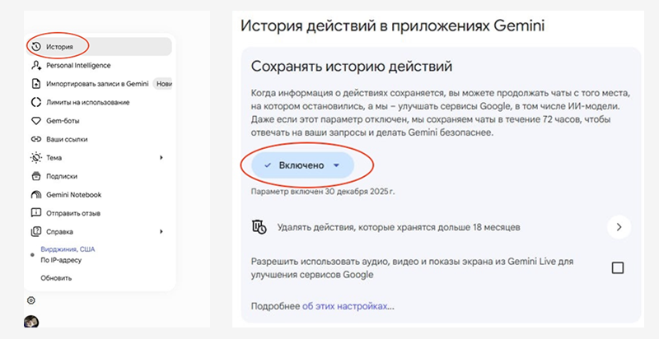This screenshot has height=339, width=659.
Task: Click the По IP-адресу text
Action: (x=61, y=260)
